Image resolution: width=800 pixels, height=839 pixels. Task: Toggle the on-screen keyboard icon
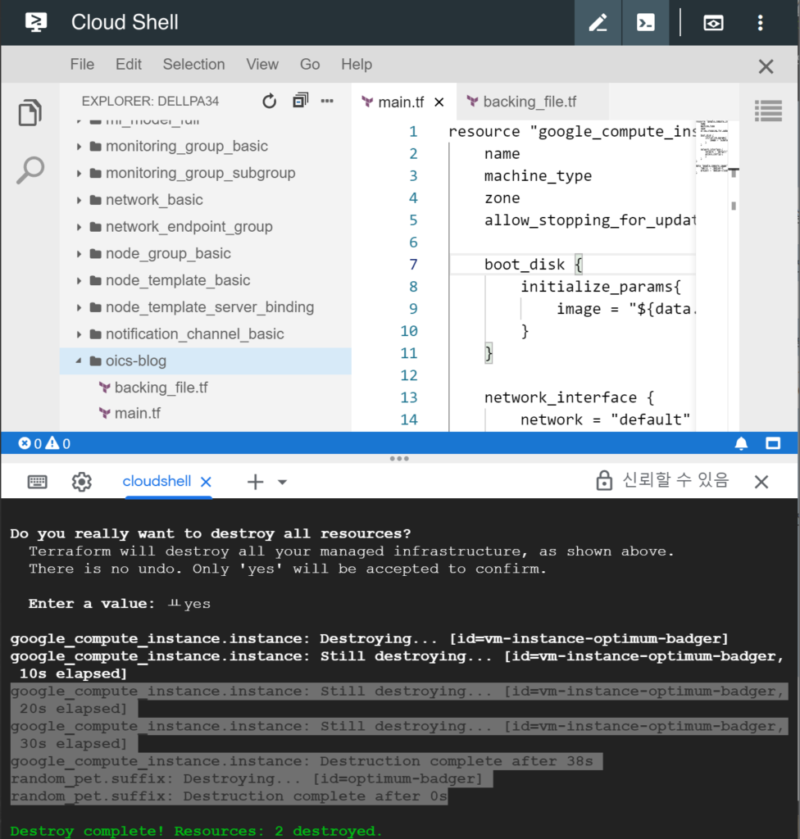pos(37,482)
